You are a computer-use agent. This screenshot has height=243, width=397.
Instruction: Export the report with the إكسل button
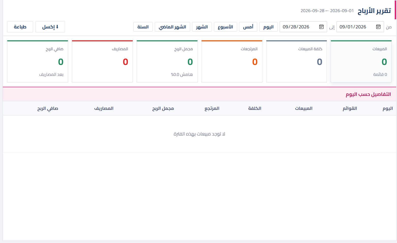(50, 27)
